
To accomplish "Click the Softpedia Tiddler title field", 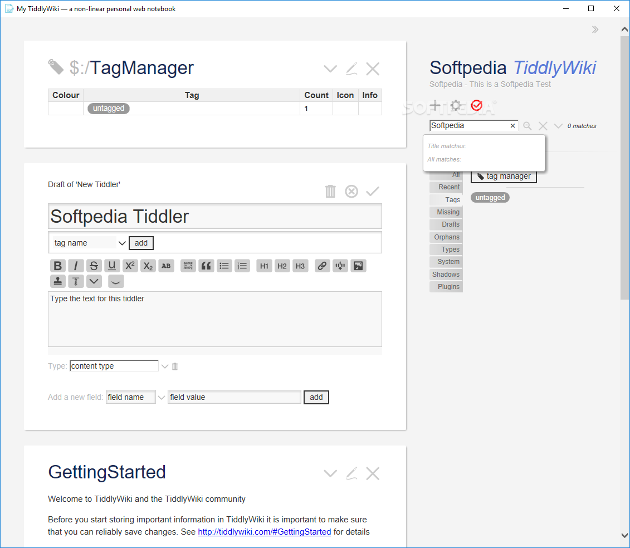I will (215, 217).
